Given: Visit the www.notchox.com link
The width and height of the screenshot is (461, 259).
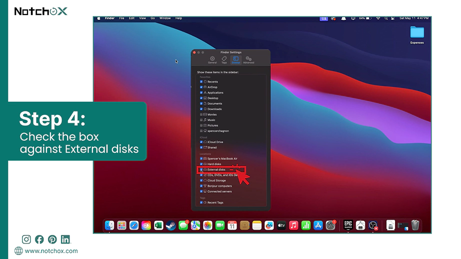Looking at the screenshot, I should [x=51, y=251].
